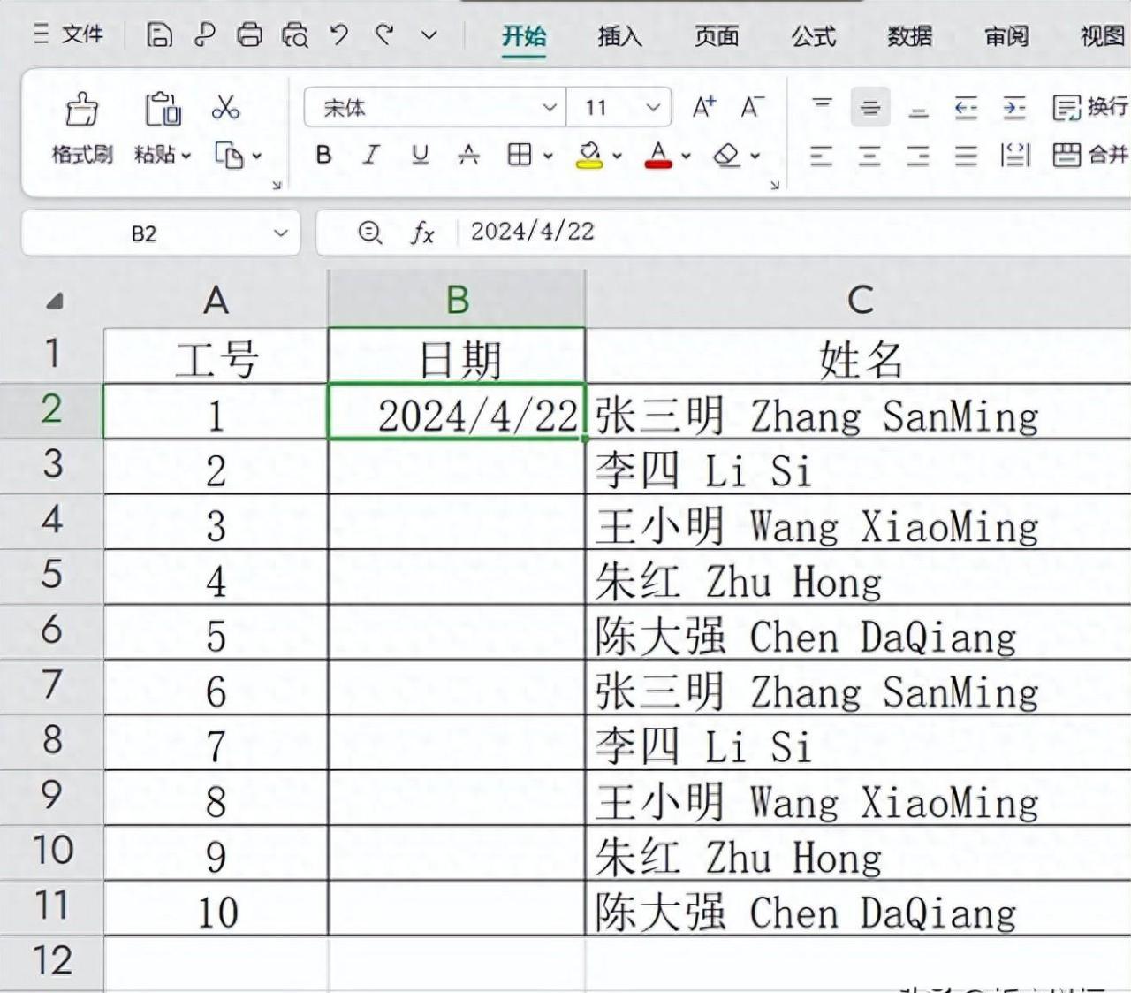Click the 合并 merge cells button
The height and width of the screenshot is (993, 1131).
(1090, 155)
